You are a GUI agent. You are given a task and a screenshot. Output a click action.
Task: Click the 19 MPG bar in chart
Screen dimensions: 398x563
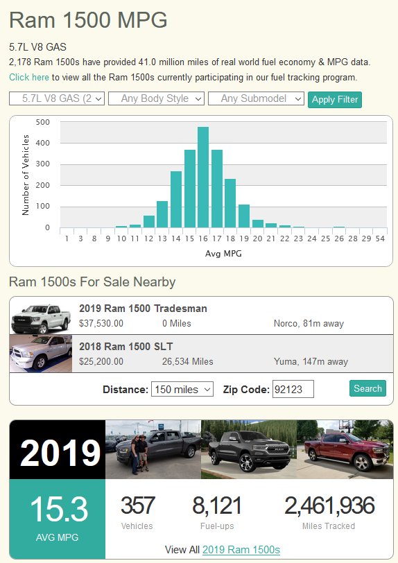(244, 216)
